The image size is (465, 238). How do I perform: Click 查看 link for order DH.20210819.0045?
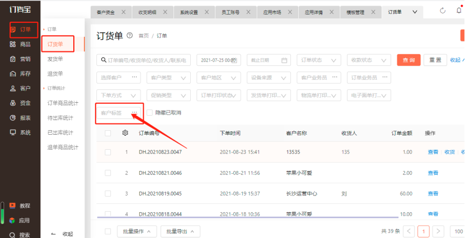tap(433, 193)
